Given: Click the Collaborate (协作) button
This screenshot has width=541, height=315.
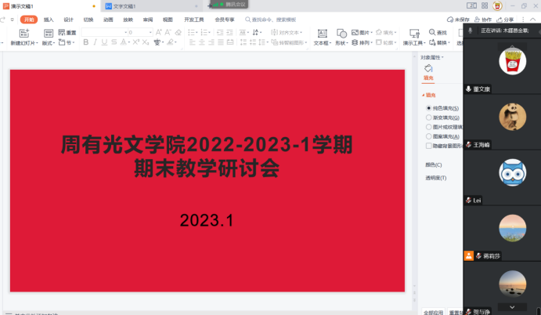Looking at the screenshot, I should pyautogui.click(x=483, y=19).
